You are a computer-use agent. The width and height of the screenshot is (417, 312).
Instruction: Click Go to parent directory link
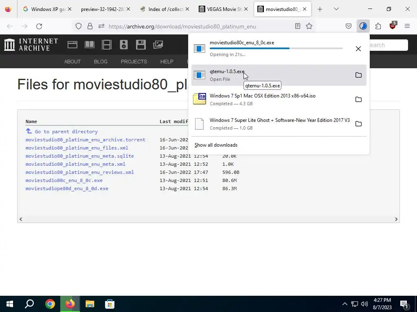click(66, 132)
